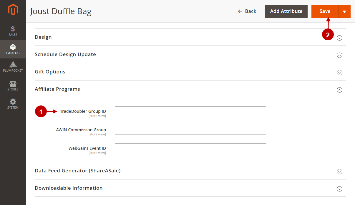Collapse the Affiliate Programs chevron
This screenshot has width=355, height=205.
pos(340,90)
